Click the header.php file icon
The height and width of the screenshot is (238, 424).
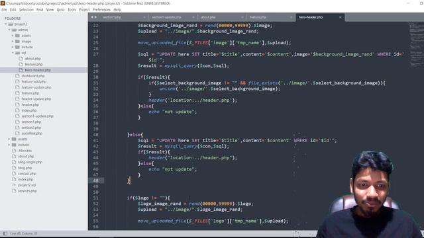[x=17, y=104]
